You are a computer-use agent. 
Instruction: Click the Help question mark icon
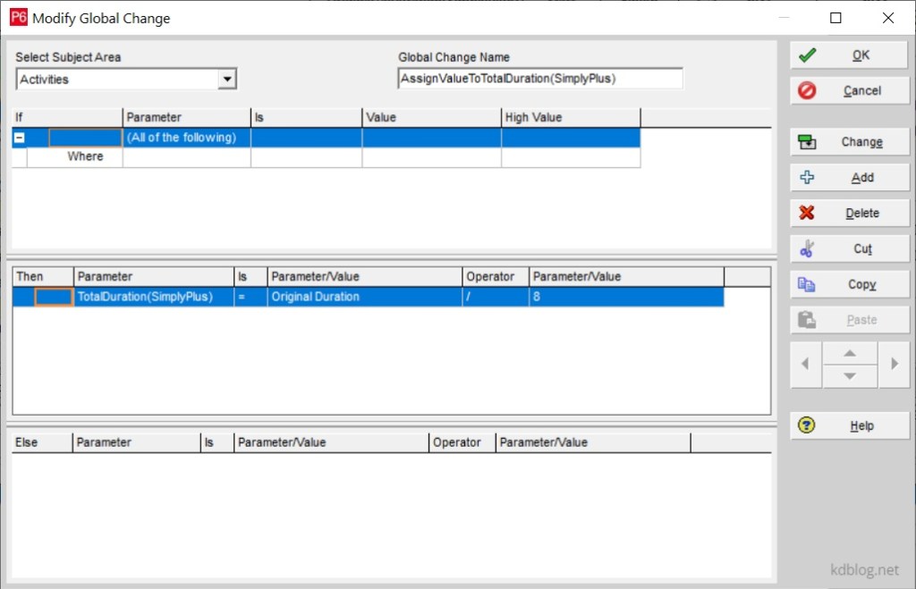808,425
